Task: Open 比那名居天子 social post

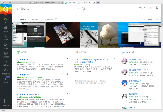Action: 135,81
